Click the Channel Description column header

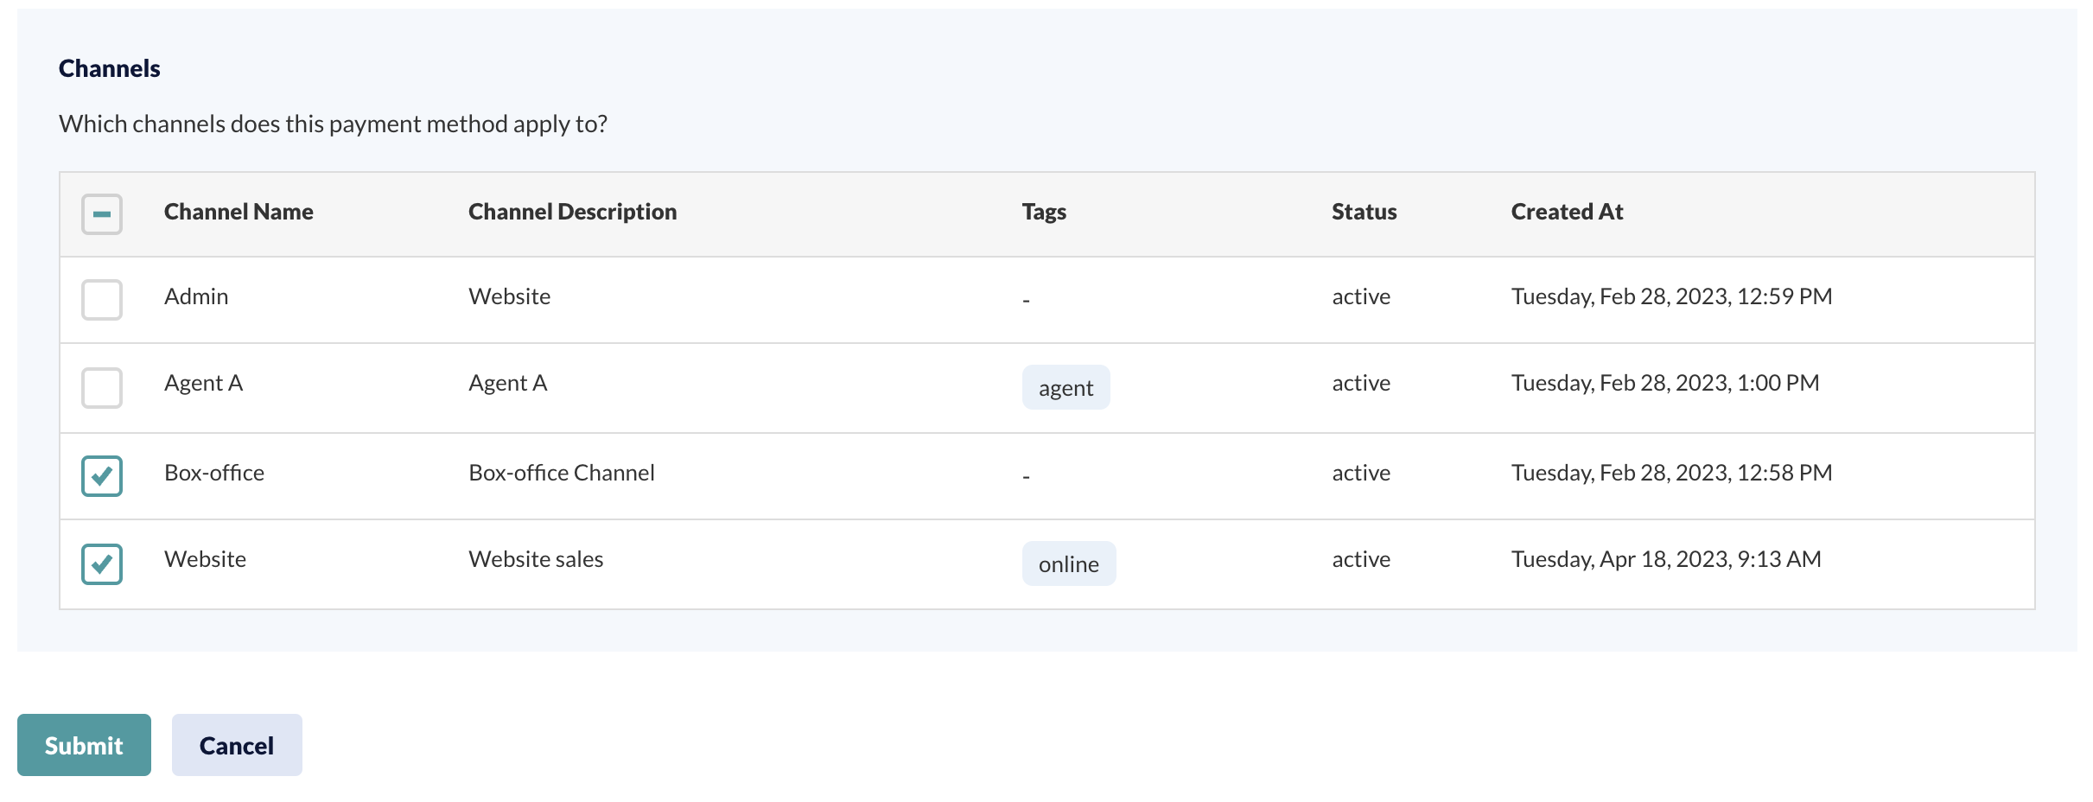(572, 212)
